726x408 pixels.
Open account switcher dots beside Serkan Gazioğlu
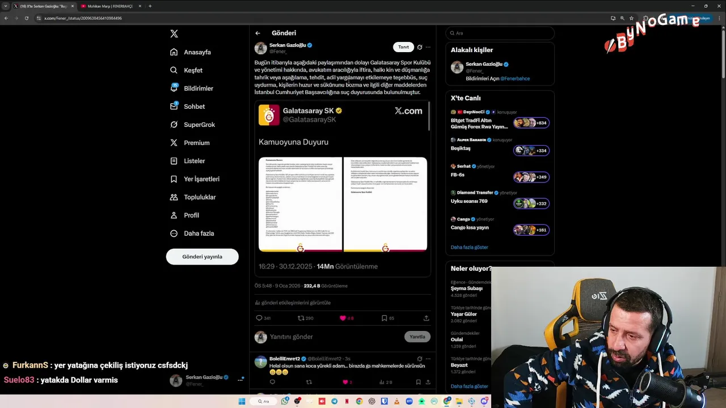coord(240,381)
